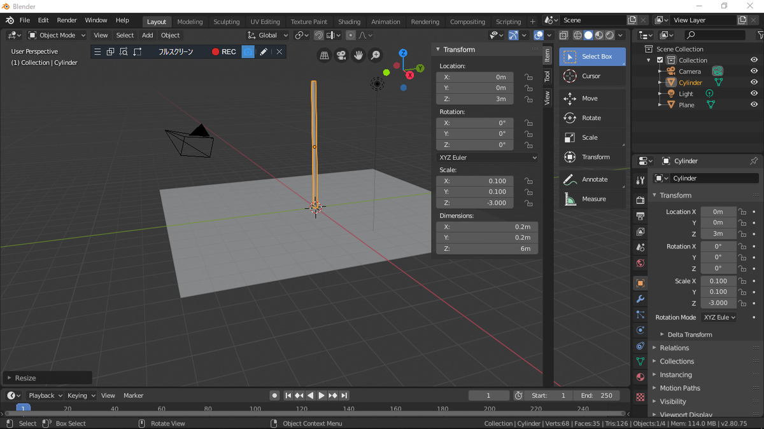764x429 pixels.
Task: Open Render properties tab
Action: 640,200
